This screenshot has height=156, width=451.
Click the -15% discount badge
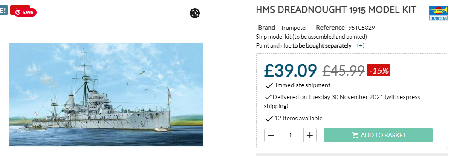379,70
